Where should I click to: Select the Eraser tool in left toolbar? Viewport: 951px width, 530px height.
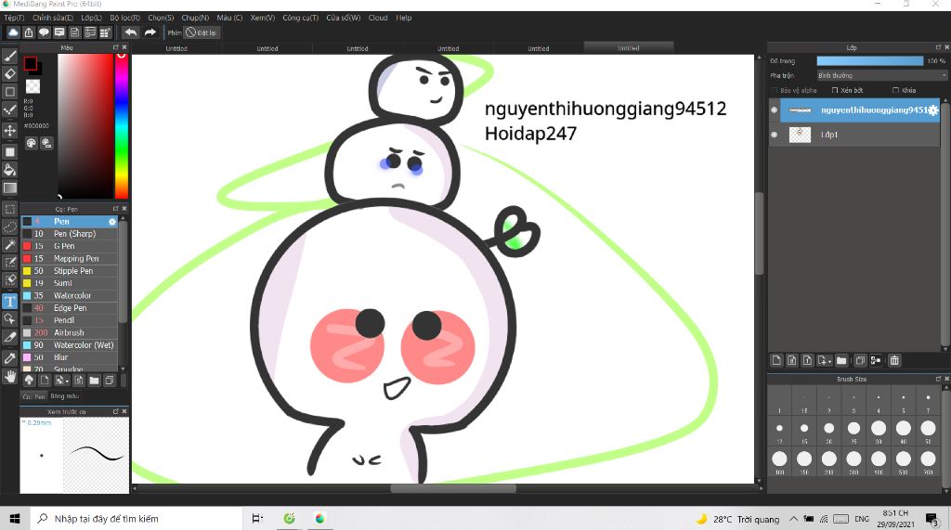tap(9, 74)
